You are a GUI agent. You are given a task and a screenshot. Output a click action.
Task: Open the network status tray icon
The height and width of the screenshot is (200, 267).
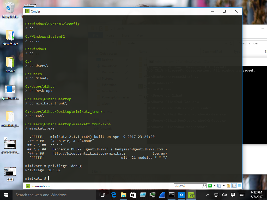(x=216, y=195)
